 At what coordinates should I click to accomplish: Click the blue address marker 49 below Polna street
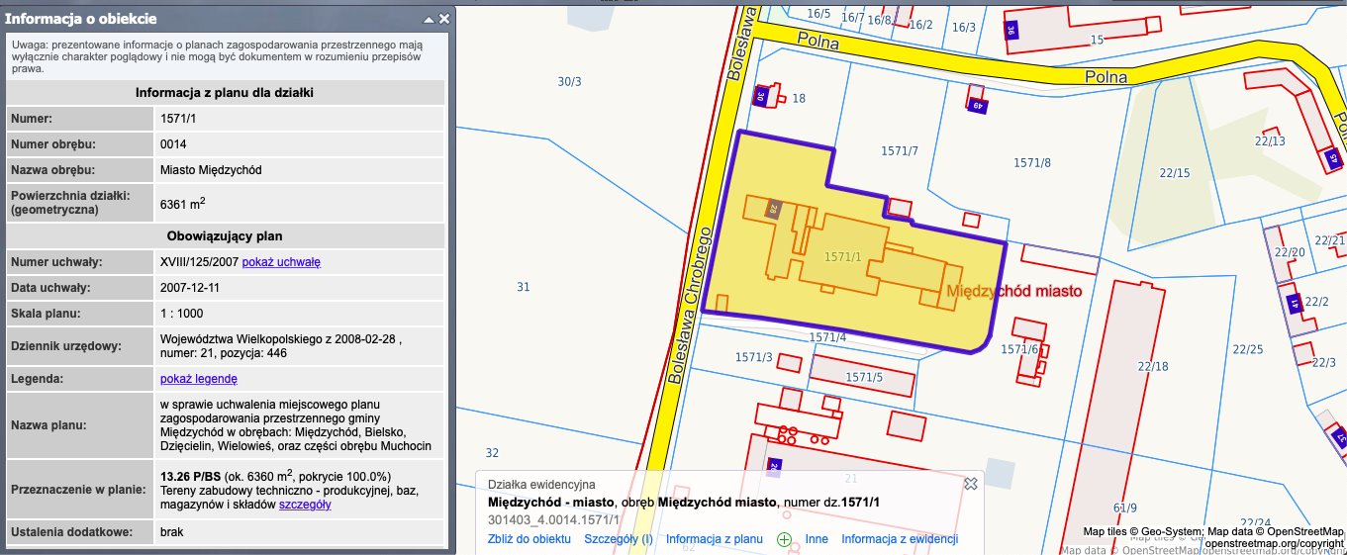(977, 105)
